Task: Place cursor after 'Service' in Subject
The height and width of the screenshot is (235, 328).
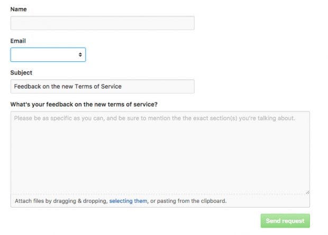Action: pos(122,87)
